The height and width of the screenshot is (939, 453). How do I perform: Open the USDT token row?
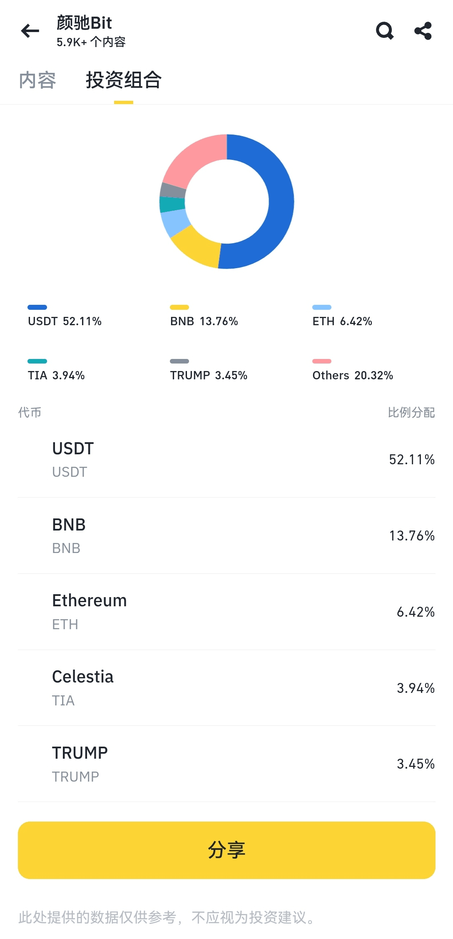click(226, 460)
